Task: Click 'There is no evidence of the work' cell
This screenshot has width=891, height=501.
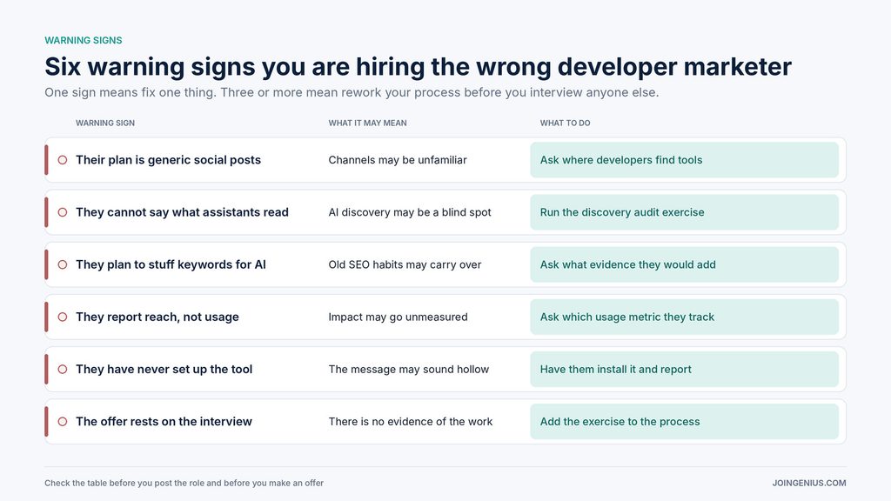Action: pos(411,422)
